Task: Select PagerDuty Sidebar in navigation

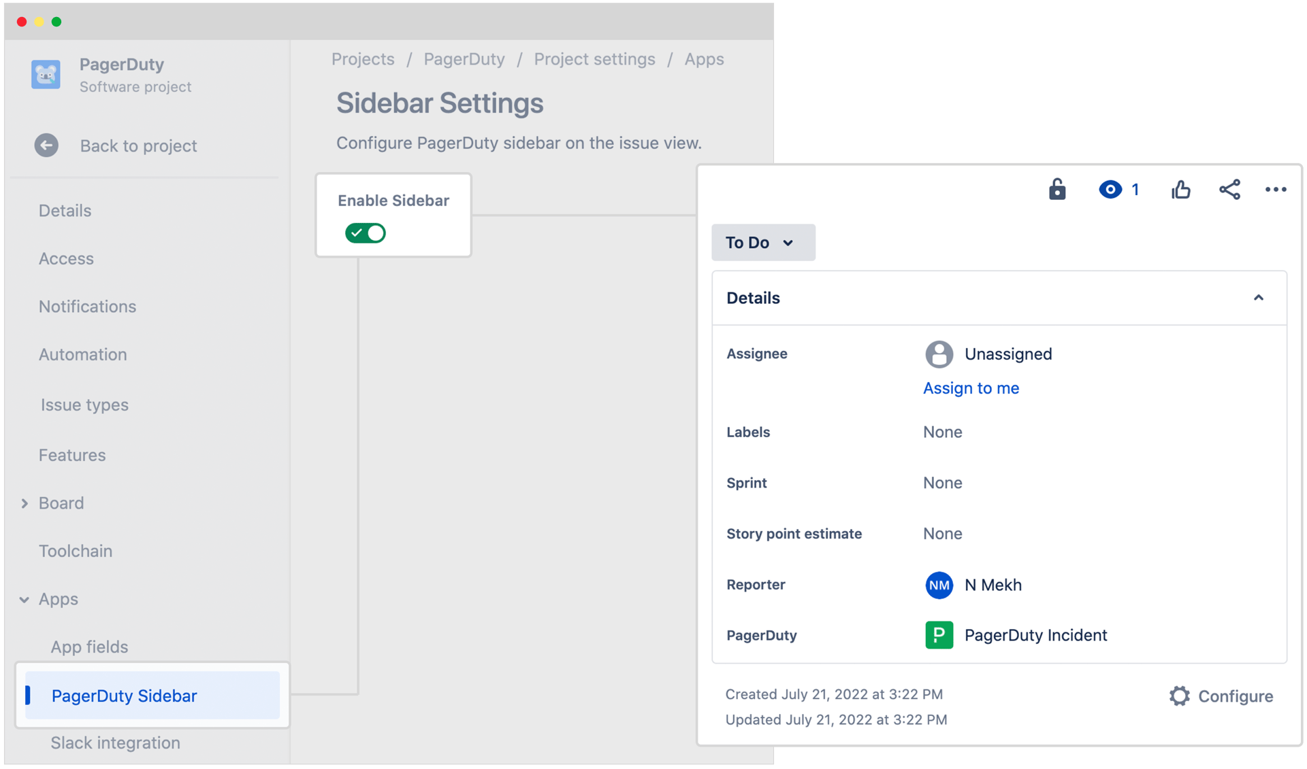Action: tap(125, 696)
